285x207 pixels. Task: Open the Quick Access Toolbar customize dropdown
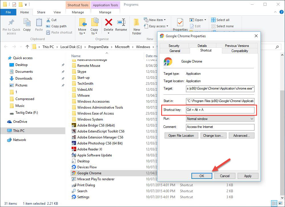[26, 5]
